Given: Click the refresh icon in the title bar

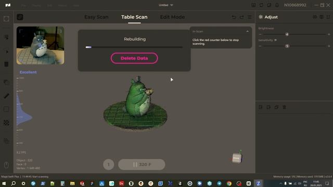Looking at the screenshot, I should point(261,5).
